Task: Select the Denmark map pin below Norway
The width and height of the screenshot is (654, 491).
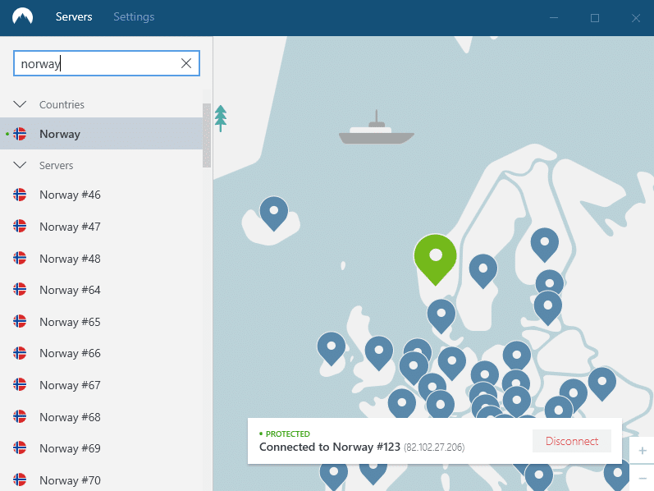Action: click(x=441, y=316)
